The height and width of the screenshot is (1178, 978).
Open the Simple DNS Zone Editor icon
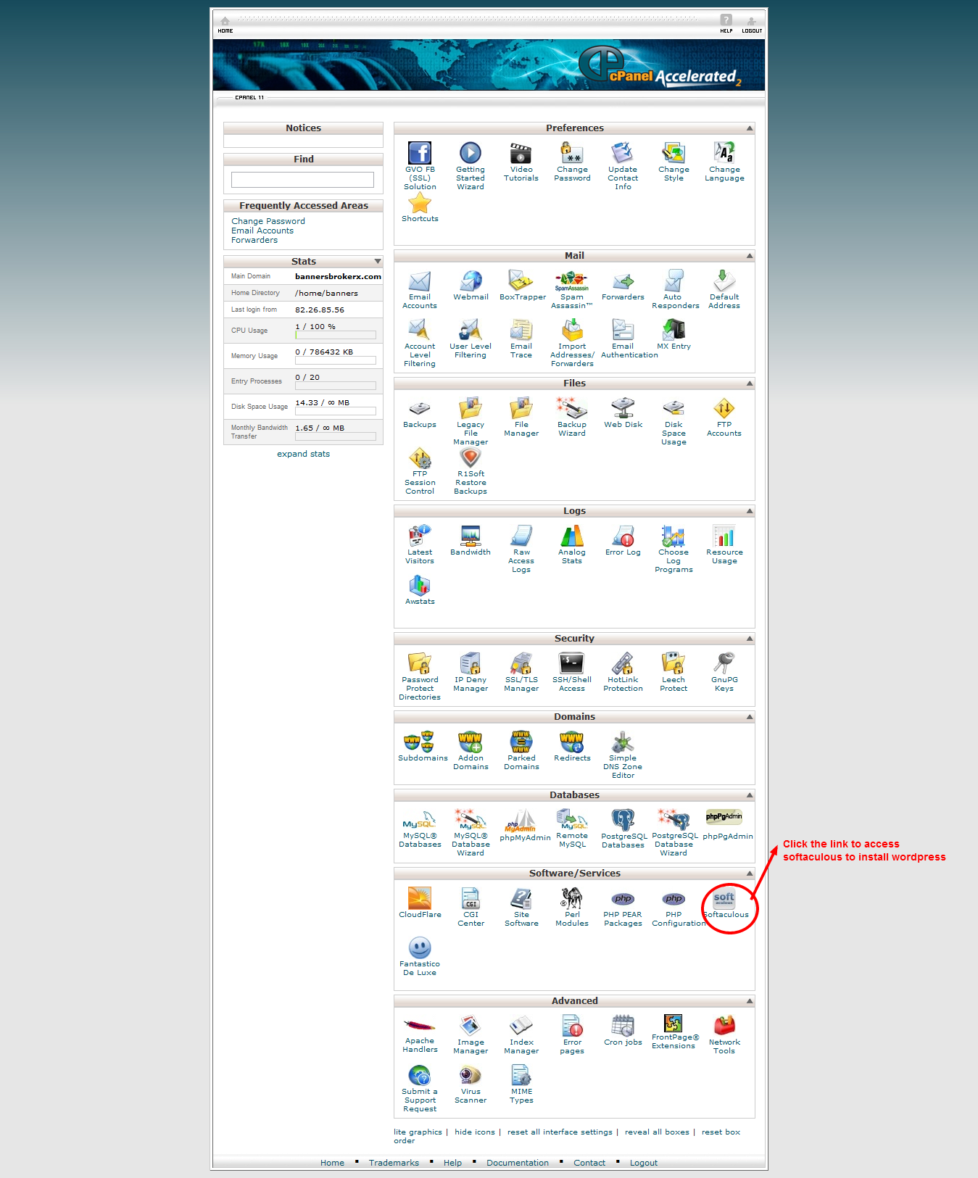pyautogui.click(x=623, y=742)
